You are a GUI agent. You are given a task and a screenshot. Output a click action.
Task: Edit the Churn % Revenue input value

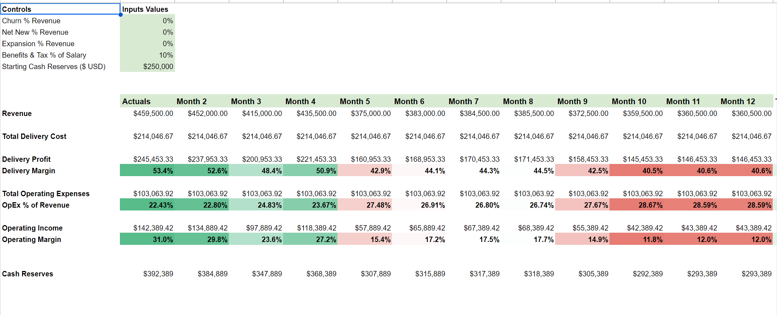pos(147,21)
